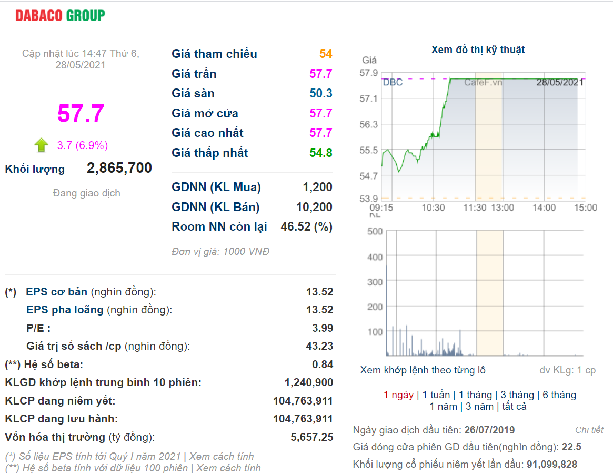This screenshot has height=473, width=613.
Task: Open 'Xem khớp lệnh theo từng lô'
Action: pos(423,370)
